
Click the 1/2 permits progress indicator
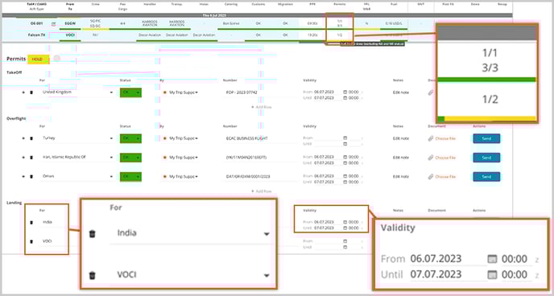pos(339,35)
